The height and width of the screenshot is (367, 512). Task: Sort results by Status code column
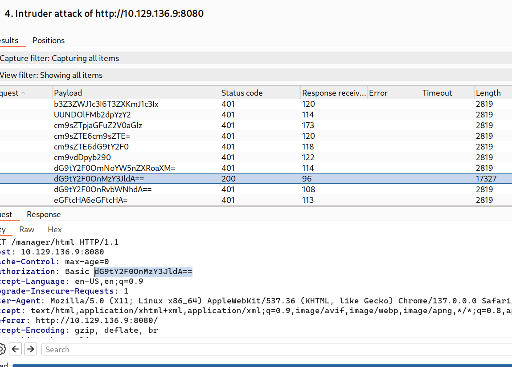(242, 93)
